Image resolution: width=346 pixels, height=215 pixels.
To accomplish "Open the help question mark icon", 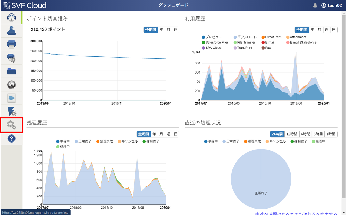I will point(11,139).
